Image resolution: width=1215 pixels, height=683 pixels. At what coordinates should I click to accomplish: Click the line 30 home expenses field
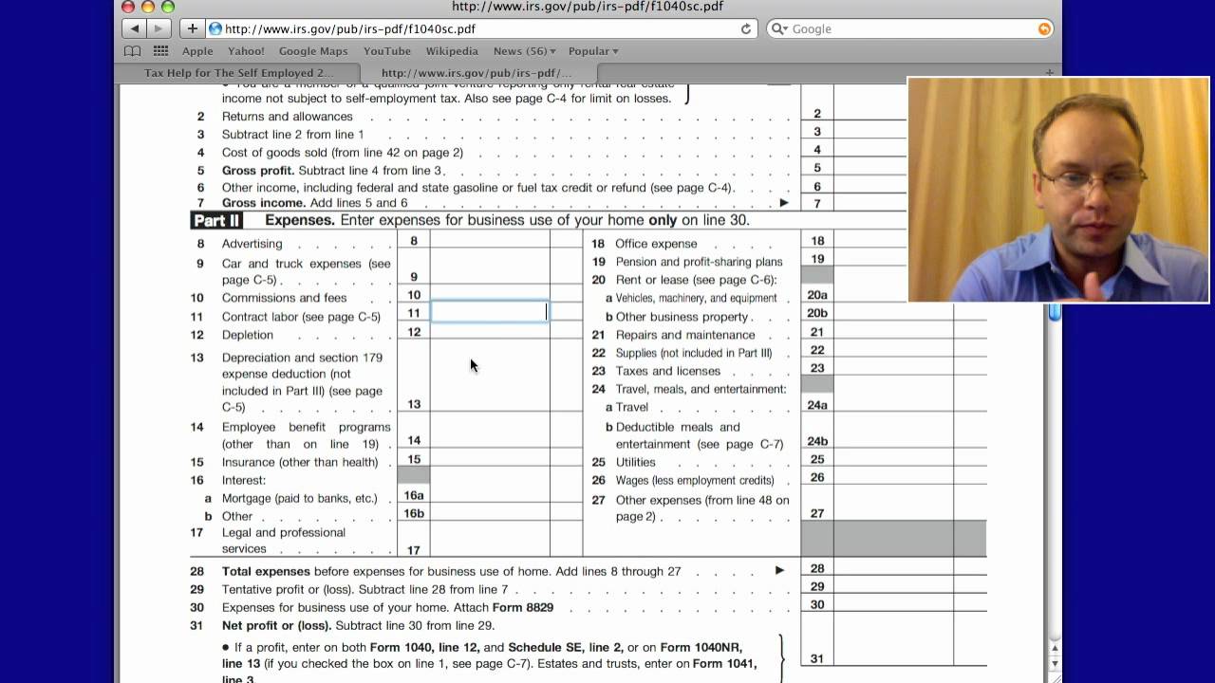pos(893,603)
